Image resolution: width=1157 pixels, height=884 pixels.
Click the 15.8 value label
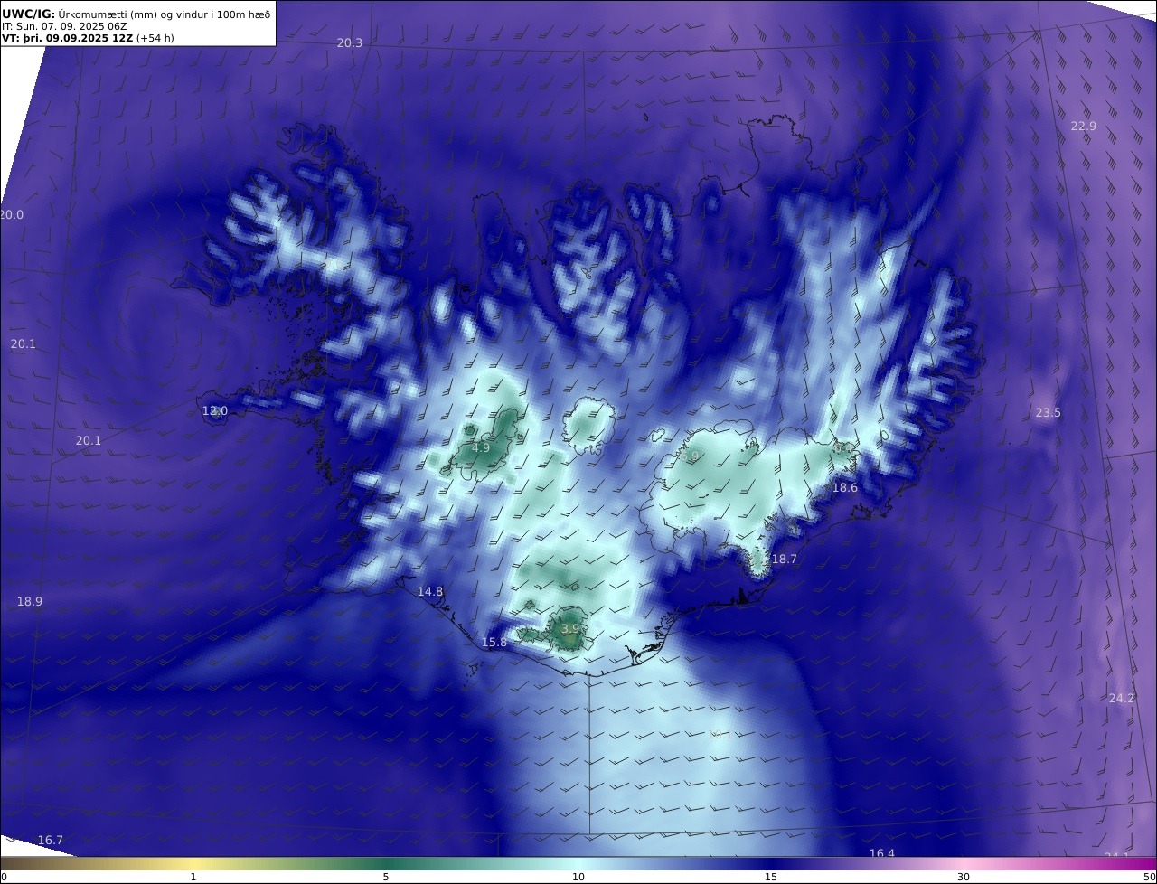(x=494, y=643)
